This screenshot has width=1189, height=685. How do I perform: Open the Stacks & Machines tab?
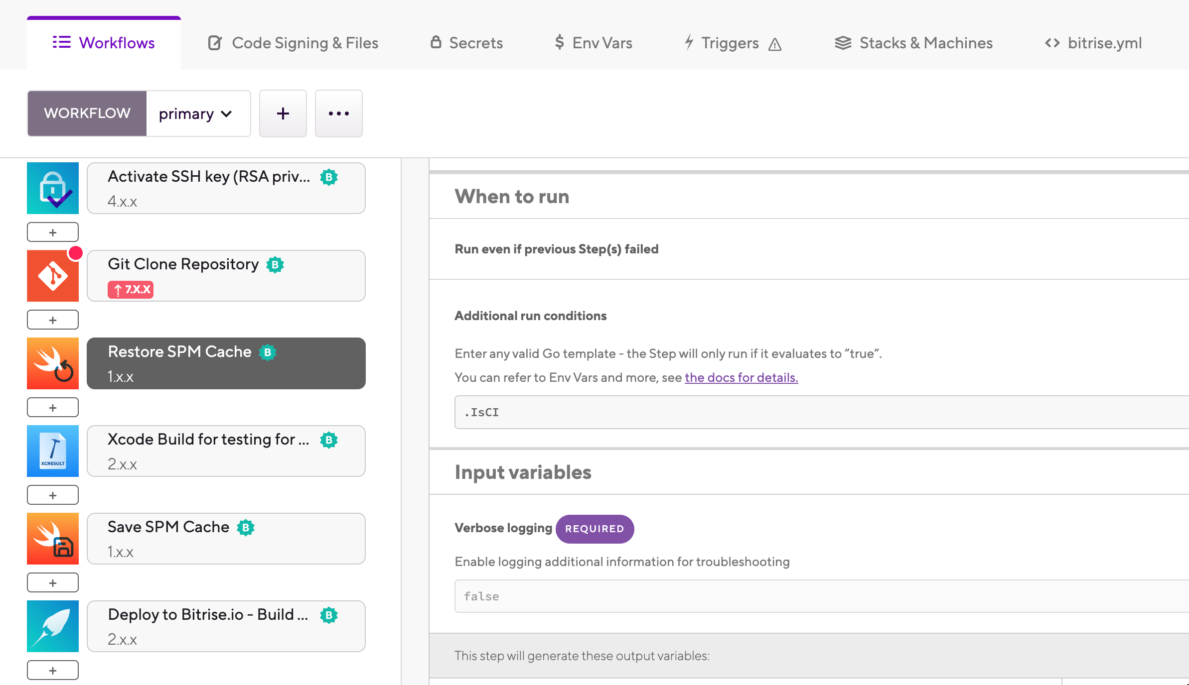[x=914, y=43]
